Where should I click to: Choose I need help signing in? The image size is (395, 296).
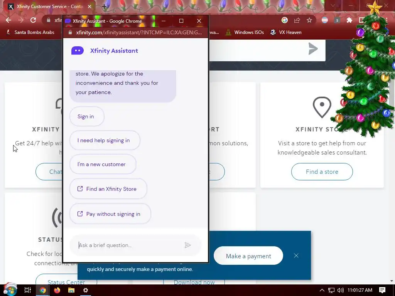[x=105, y=140]
